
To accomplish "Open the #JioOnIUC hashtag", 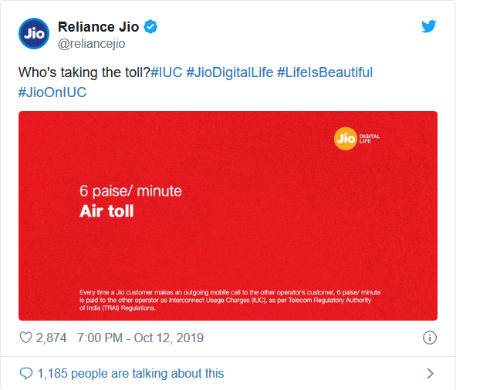I will [x=52, y=92].
